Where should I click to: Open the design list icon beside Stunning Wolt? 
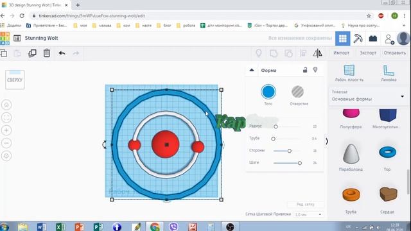click(x=17, y=38)
